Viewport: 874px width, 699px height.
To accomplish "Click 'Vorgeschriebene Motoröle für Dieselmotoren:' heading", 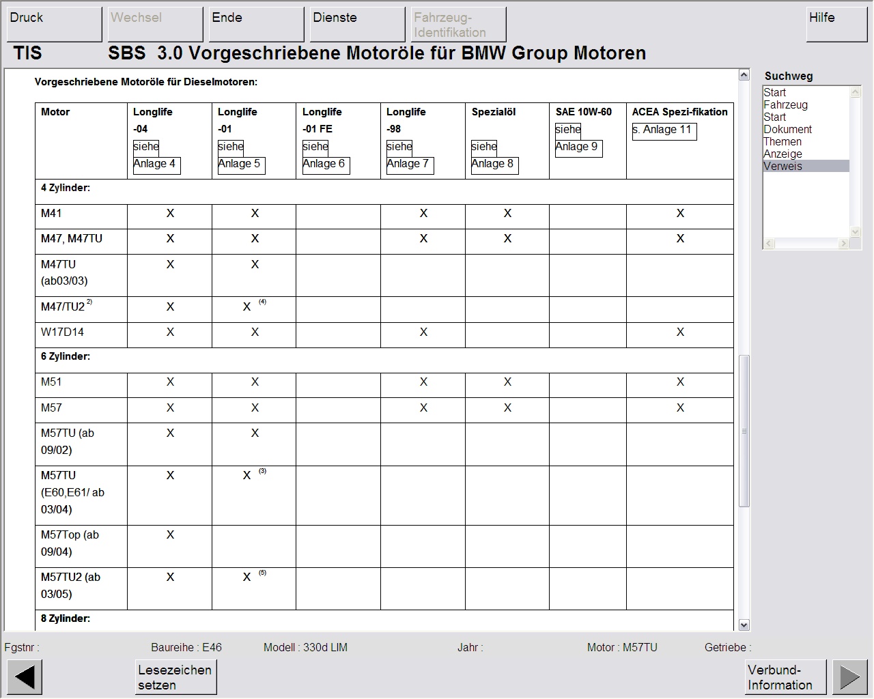I will pos(146,82).
